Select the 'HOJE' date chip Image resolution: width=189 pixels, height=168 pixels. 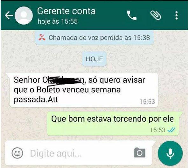(94, 59)
